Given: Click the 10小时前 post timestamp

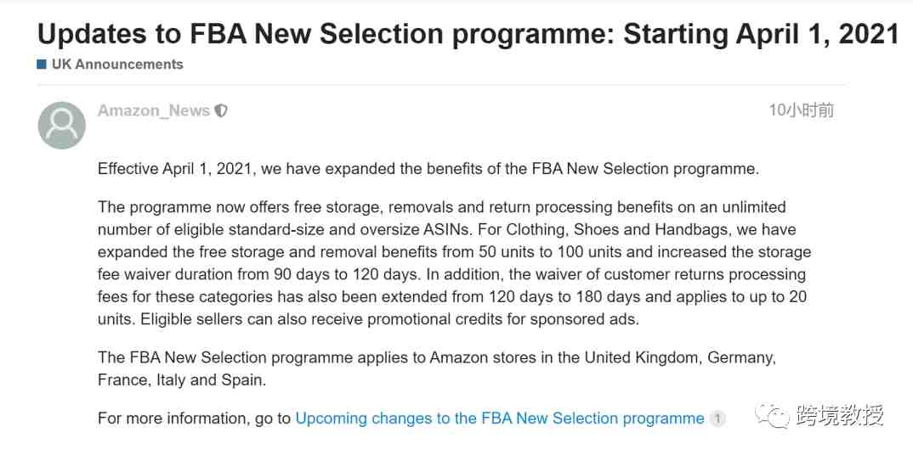Looking at the screenshot, I should coord(801,110).
